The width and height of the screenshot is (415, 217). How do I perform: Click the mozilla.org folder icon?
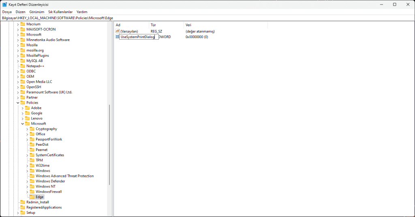(23, 50)
